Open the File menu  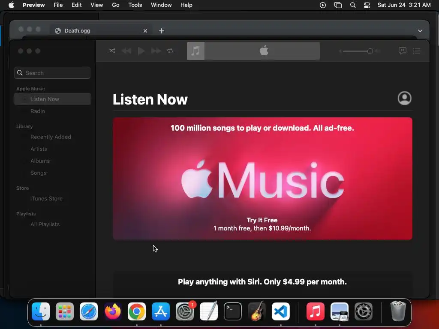click(58, 5)
